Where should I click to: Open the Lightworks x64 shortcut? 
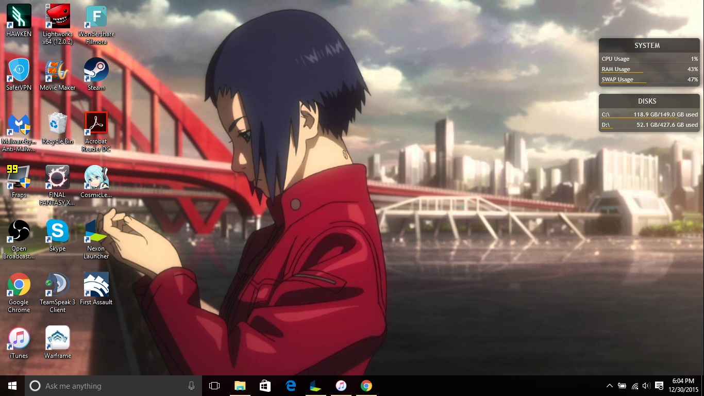(57, 16)
